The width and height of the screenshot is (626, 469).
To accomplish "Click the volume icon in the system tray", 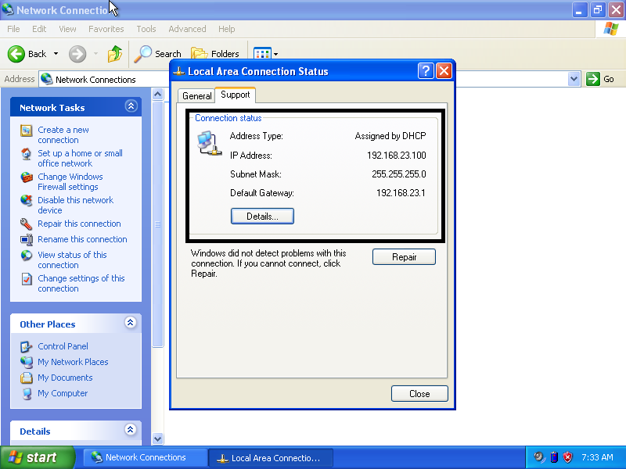I will [x=538, y=456].
